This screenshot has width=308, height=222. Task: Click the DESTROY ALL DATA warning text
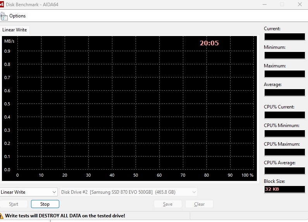(65, 216)
